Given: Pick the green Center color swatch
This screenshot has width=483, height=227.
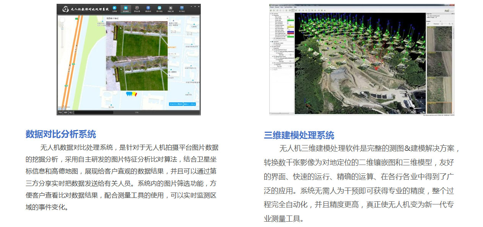Looking at the screenshot, I should pyautogui.click(x=290, y=20).
